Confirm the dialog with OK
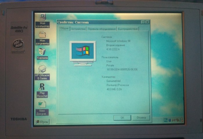This screenshot has width=203, height=139. pyautogui.click(x=122, y=118)
